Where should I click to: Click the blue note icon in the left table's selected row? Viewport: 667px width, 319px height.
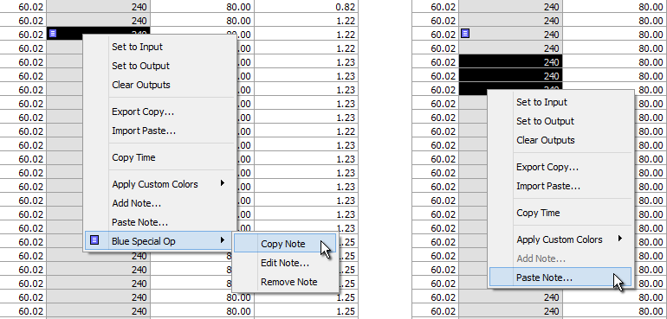click(53, 33)
